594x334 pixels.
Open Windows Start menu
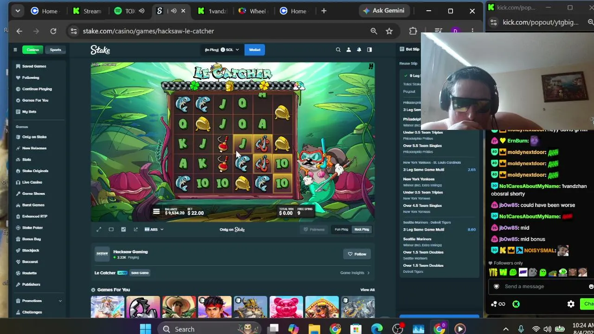click(145, 329)
